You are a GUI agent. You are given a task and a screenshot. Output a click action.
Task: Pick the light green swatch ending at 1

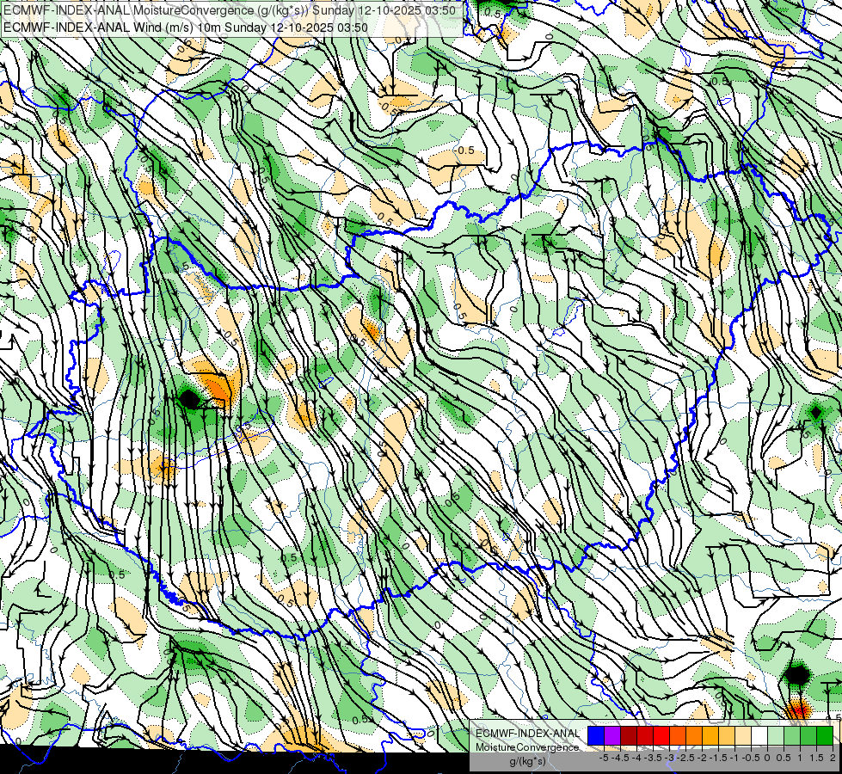[x=792, y=736]
